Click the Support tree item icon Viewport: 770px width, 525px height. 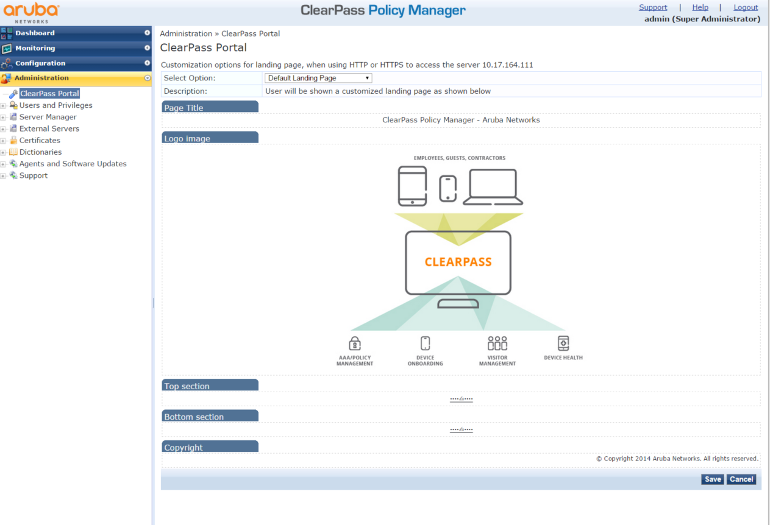13,175
